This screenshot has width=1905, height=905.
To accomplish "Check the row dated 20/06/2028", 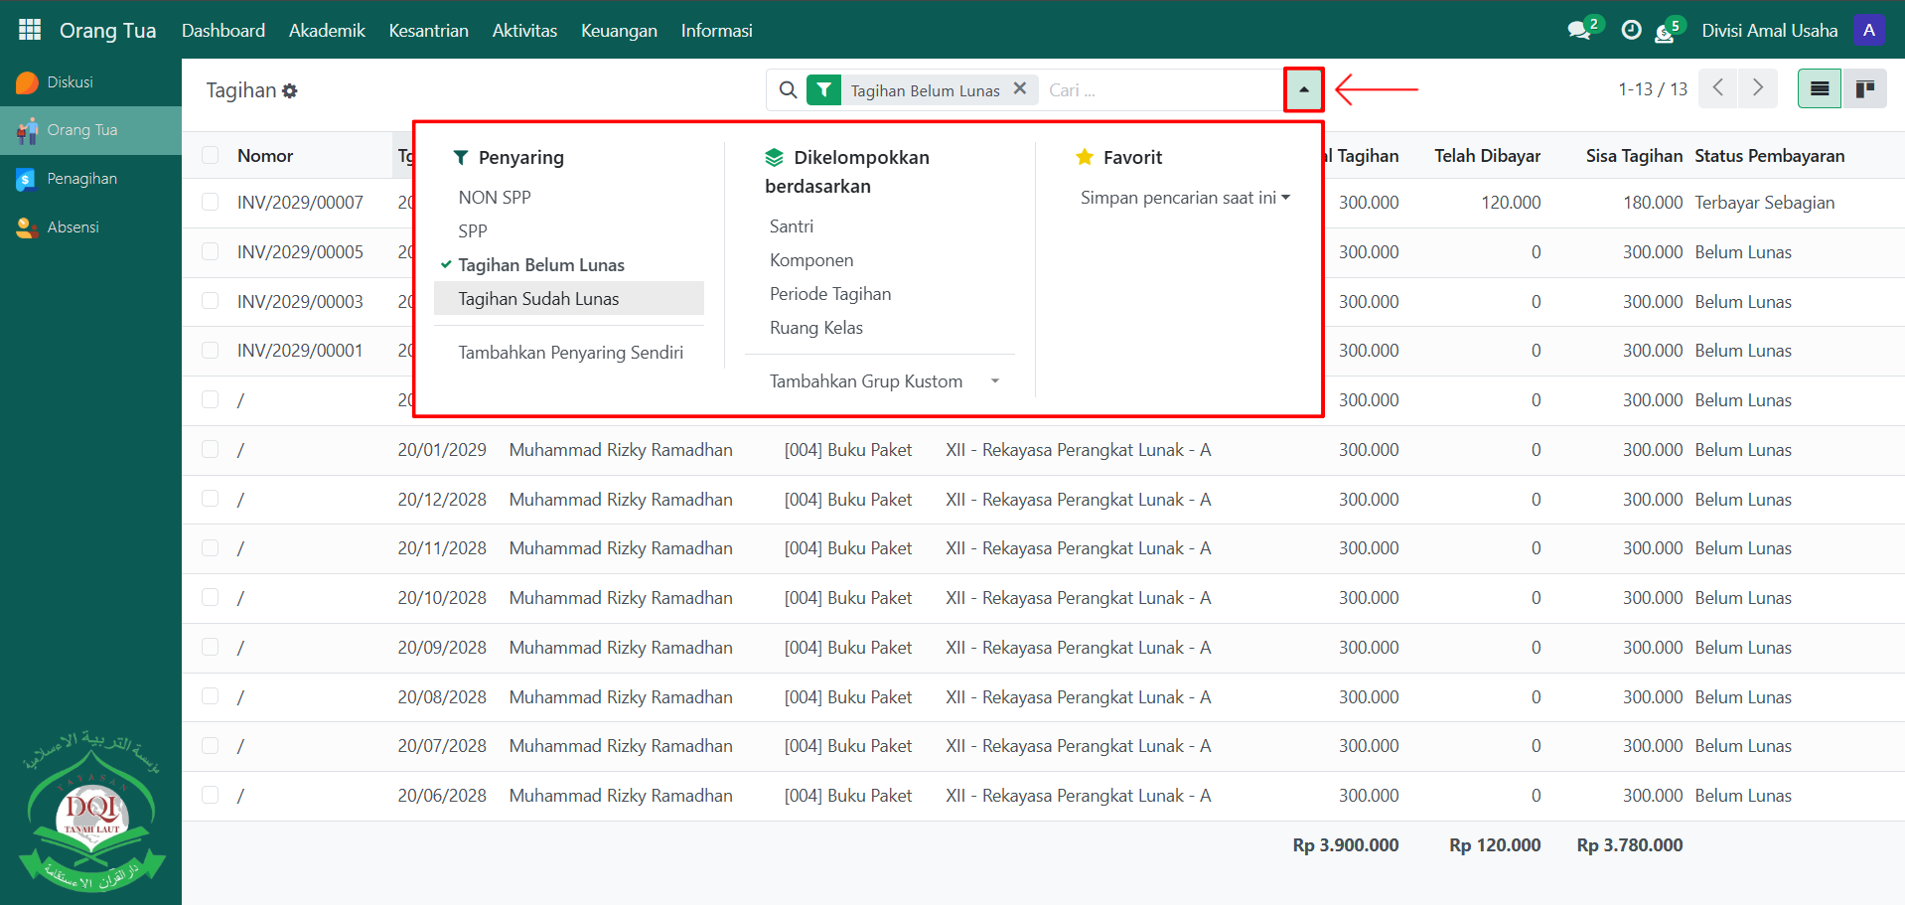I will [x=210, y=795].
